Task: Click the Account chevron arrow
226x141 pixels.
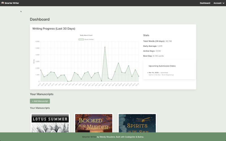Action: [223, 3]
